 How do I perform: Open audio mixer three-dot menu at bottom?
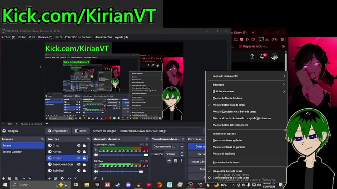point(102,178)
